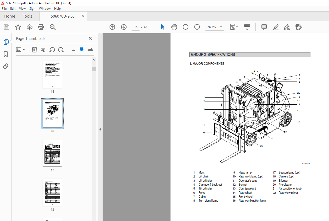Open the print pages scissor icon
The width and height of the screenshot is (329, 221).
(43, 50)
